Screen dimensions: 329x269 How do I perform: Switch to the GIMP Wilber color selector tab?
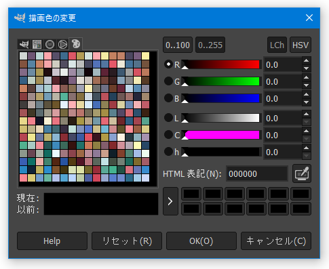pos(24,44)
